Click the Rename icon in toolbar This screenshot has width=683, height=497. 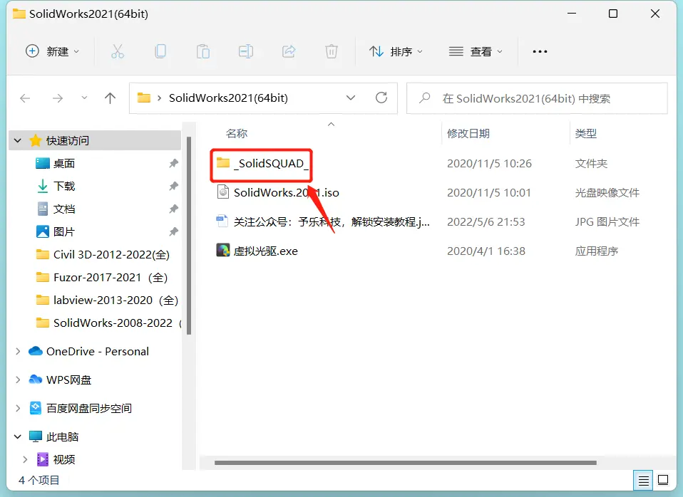click(246, 51)
